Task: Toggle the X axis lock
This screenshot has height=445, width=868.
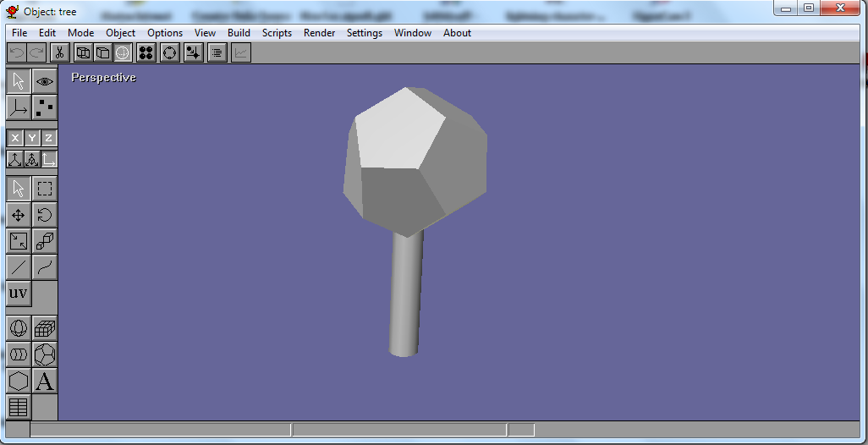Action: (x=14, y=138)
